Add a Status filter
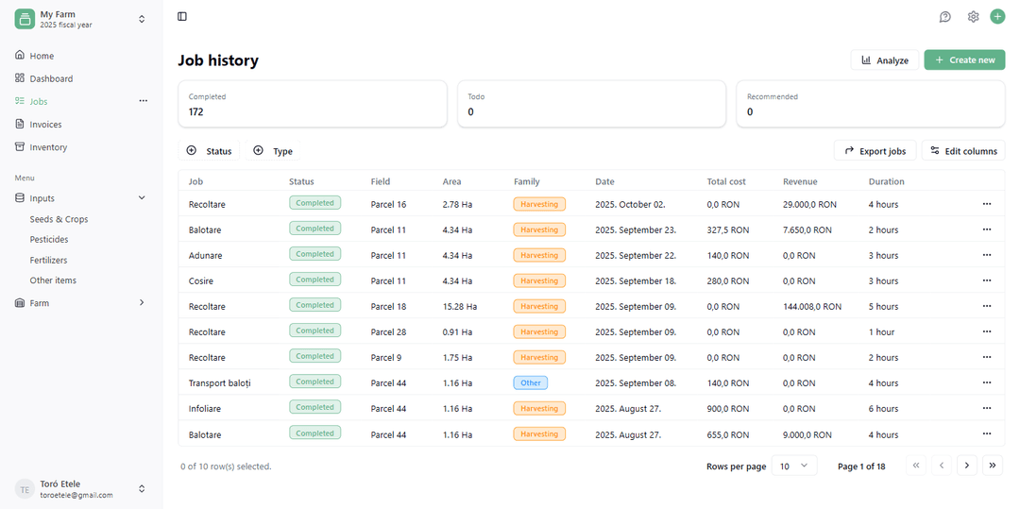1020x509 pixels. 209,151
